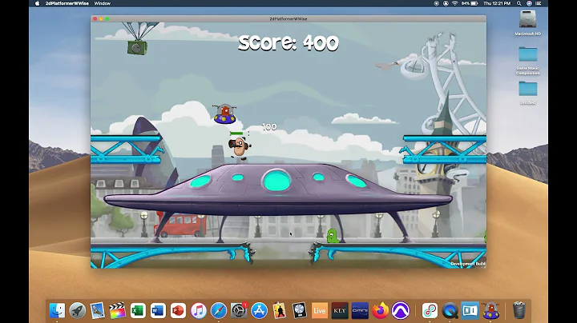
Task: Open Siri from the menu bar
Action: pos(529,3)
